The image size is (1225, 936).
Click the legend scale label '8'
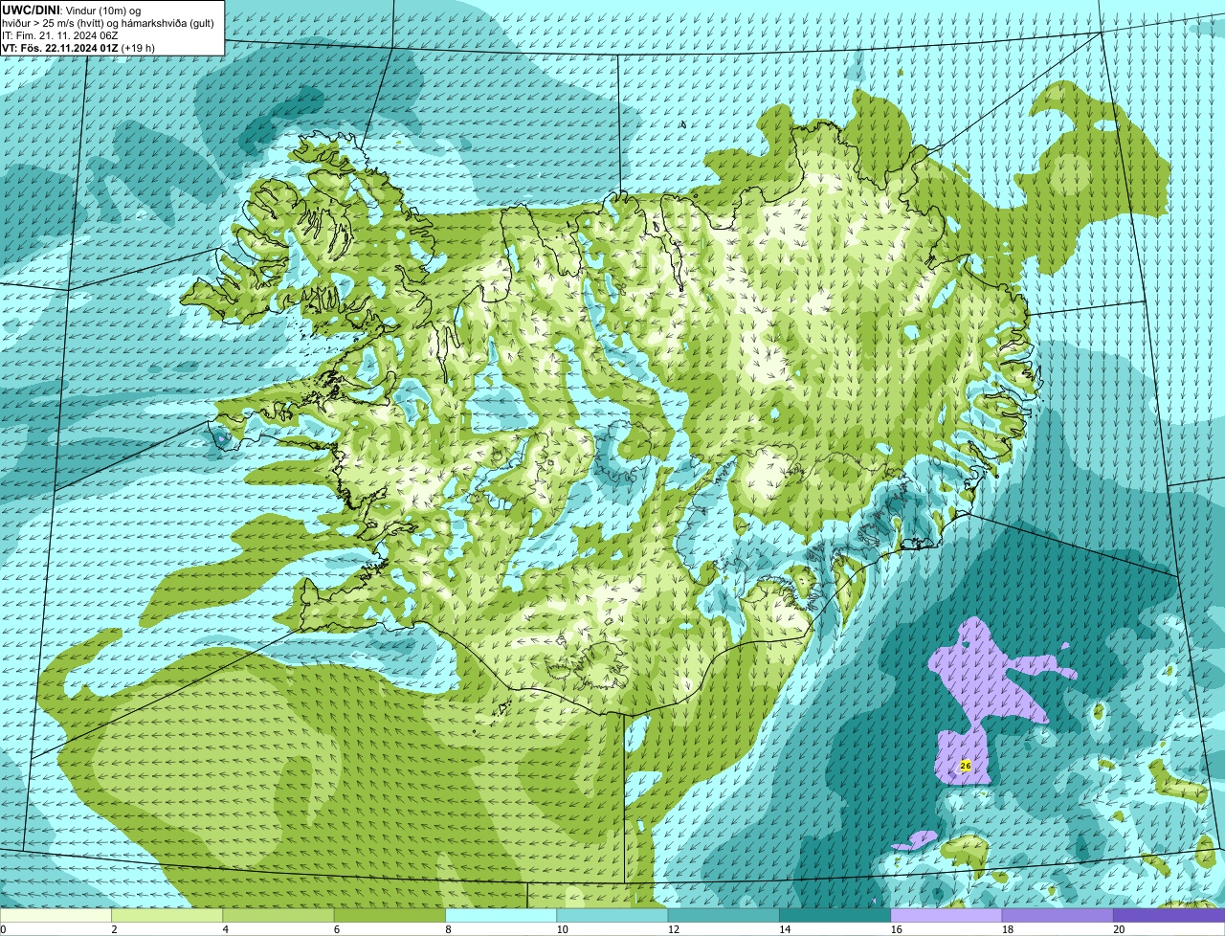click(x=448, y=929)
